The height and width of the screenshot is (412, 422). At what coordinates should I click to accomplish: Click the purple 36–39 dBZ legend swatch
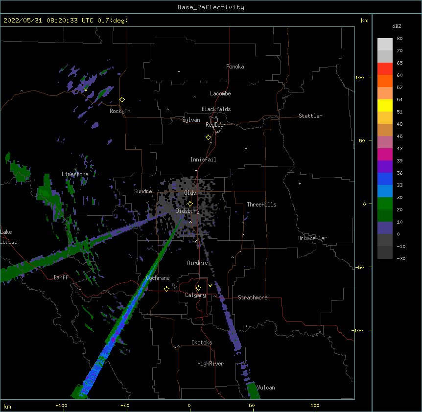(385, 167)
